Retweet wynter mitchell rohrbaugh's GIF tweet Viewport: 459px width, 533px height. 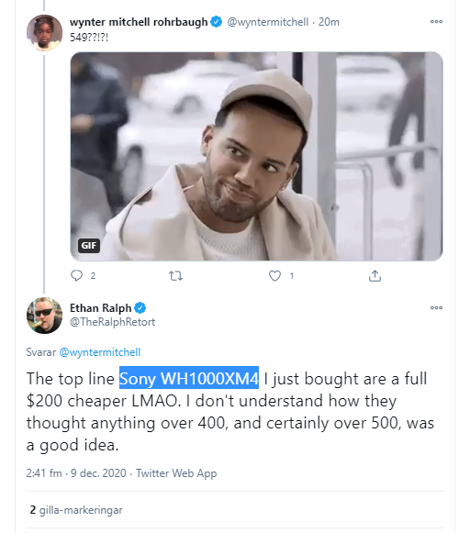(x=176, y=276)
